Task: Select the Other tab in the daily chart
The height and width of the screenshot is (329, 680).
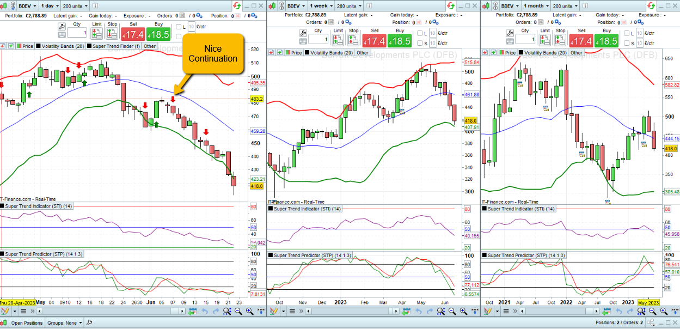Action: [x=150, y=46]
